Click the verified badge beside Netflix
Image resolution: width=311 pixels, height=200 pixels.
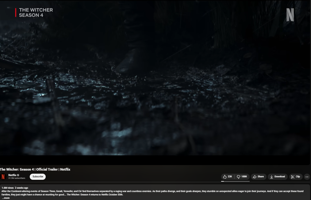pos(18,175)
